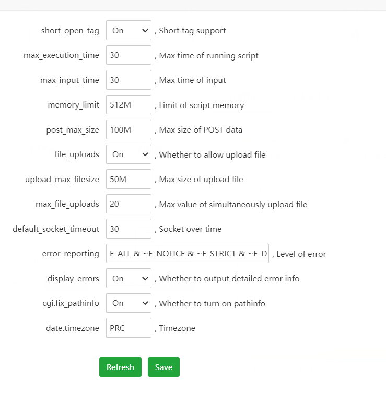The height and width of the screenshot is (405, 386).
Task: Click the display_errors label text
Action: tap(73, 278)
